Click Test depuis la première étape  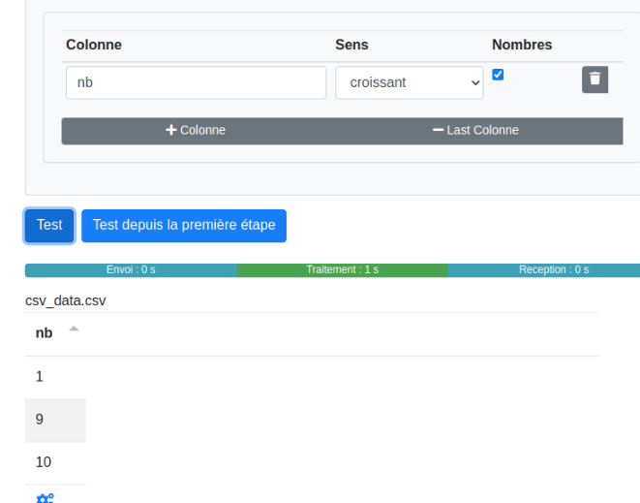[x=184, y=225]
